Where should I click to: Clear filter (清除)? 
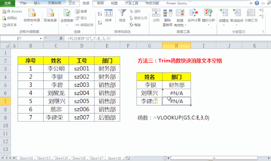(135, 11)
